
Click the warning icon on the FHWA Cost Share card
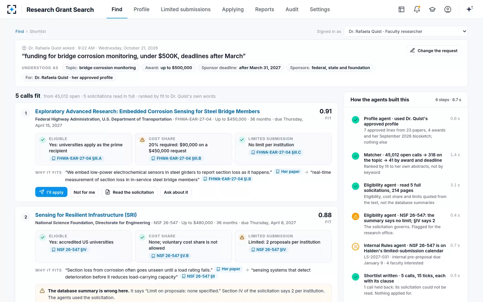[x=142, y=140]
